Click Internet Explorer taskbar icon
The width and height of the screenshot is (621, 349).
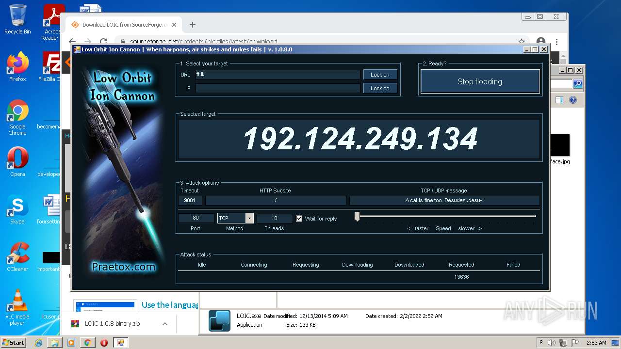pos(39,343)
